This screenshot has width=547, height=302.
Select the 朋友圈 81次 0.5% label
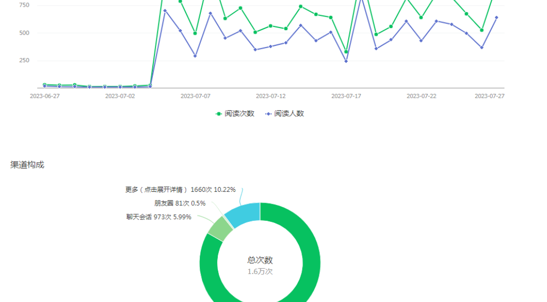click(179, 203)
